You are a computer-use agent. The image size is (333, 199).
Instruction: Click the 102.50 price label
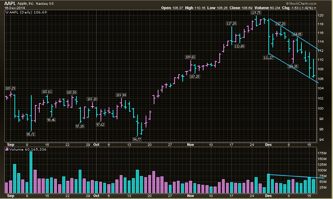click(x=72, y=92)
